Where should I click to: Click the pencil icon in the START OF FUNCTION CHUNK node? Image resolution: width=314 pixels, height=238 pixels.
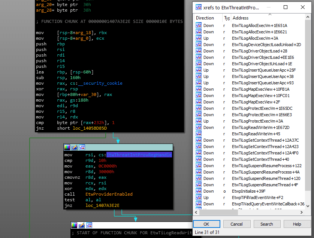[x=82, y=225]
